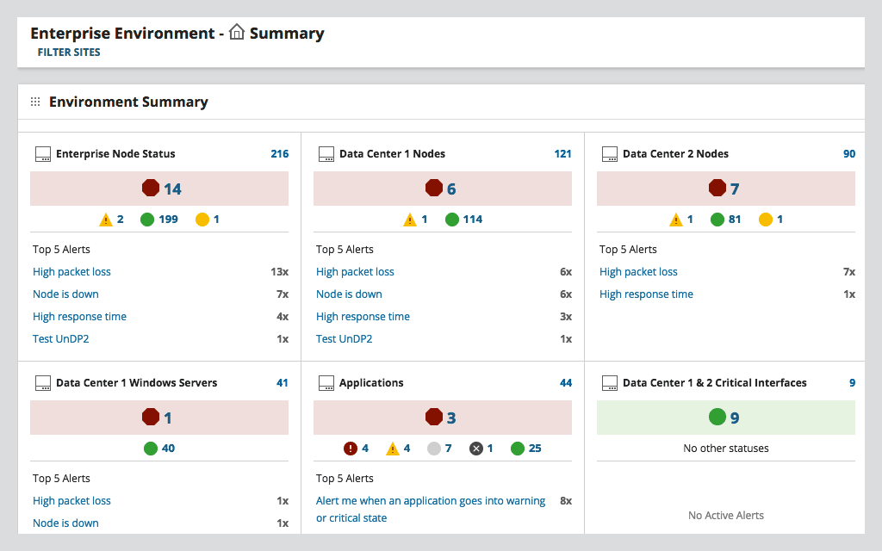This screenshot has width=882, height=551.
Task: Open High packet loss alert in Enterprise Node Status
Action: point(71,271)
